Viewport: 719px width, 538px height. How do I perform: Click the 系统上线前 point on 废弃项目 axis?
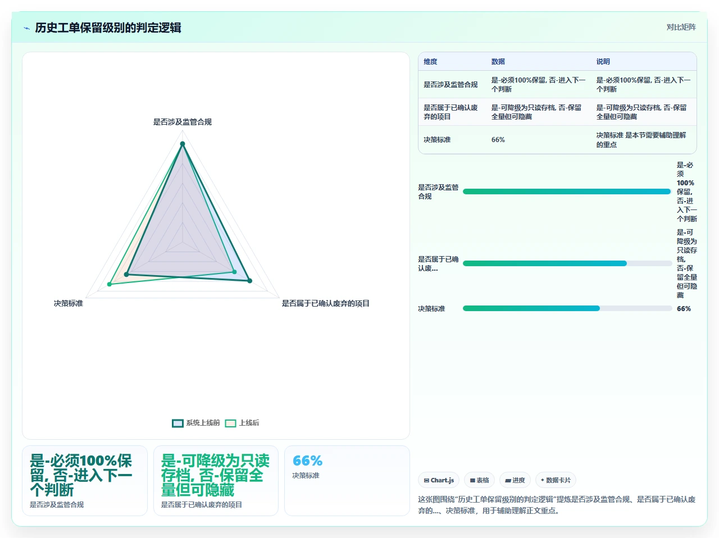pyautogui.click(x=250, y=281)
